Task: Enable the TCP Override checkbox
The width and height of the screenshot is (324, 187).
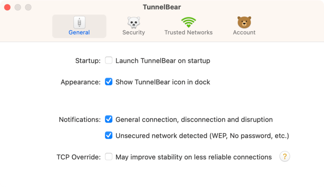Action: click(x=109, y=157)
